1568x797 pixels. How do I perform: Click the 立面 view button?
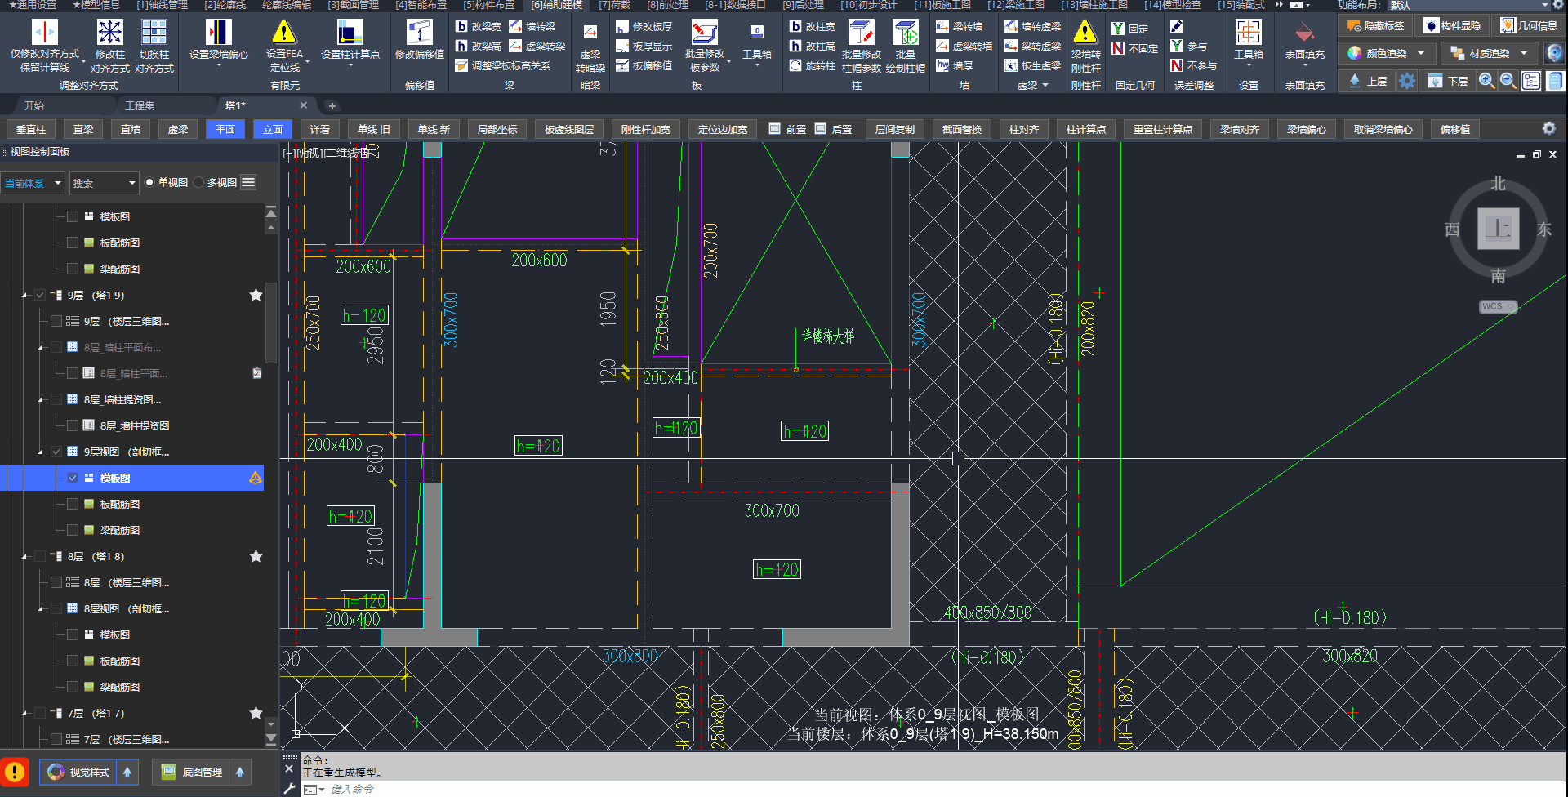[273, 129]
